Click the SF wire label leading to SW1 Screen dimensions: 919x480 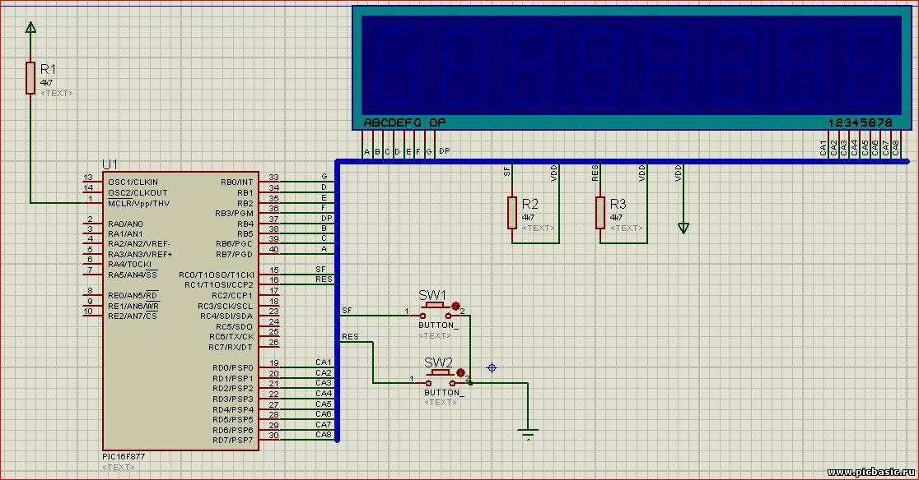[347, 311]
